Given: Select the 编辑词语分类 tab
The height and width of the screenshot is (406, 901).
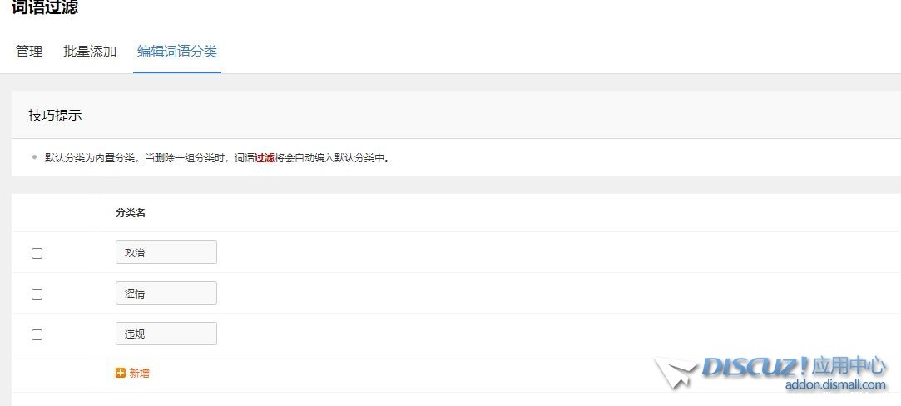Looking at the screenshot, I should point(177,51).
